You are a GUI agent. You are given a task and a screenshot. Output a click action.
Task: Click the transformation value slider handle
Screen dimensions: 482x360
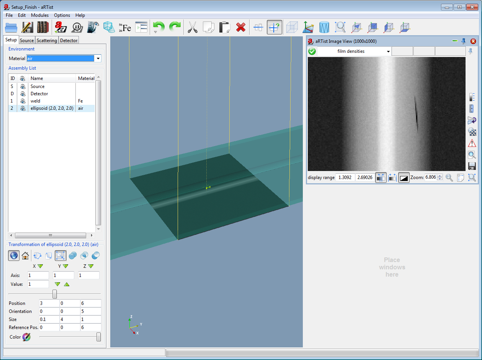point(54,294)
